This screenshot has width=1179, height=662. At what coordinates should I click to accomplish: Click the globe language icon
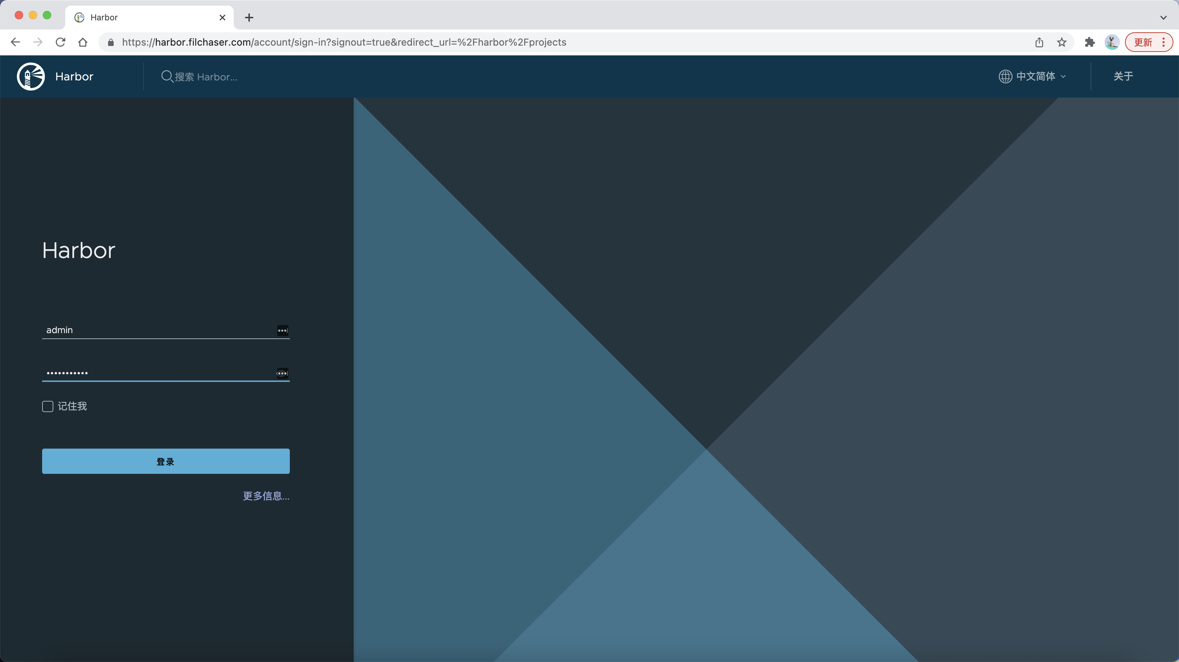pos(1005,77)
